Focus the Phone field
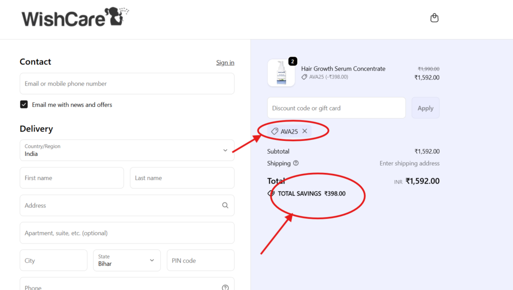This screenshot has height=290, width=513. coord(127,284)
